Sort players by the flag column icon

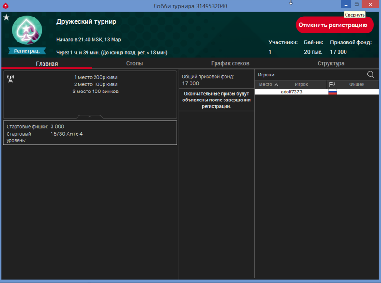tap(332, 84)
